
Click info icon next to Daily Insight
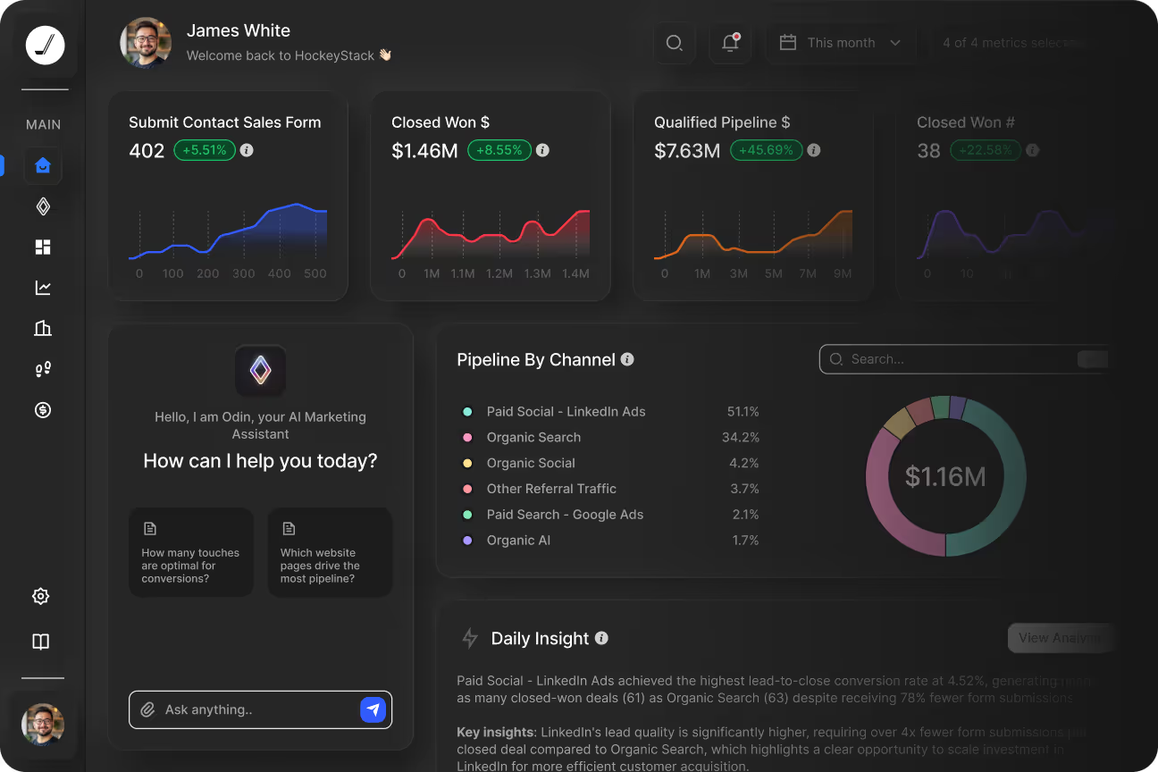coord(601,638)
